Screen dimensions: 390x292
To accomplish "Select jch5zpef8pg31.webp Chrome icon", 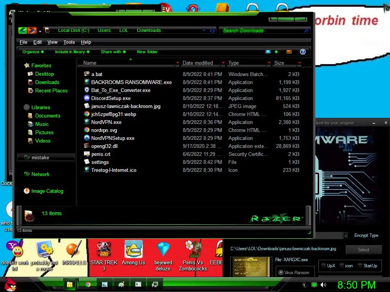I will 86,114.
